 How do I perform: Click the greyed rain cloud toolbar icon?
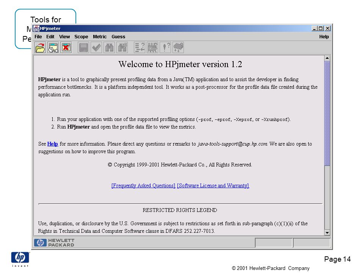pyautogui.click(x=178, y=48)
